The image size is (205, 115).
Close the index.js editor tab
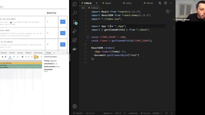[96, 3]
